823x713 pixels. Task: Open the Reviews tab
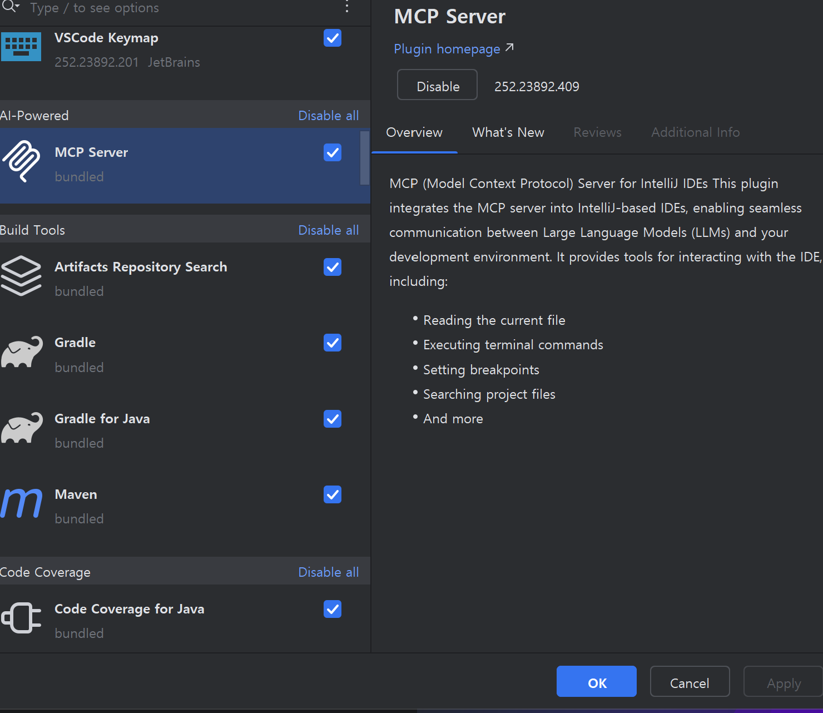pyautogui.click(x=598, y=132)
